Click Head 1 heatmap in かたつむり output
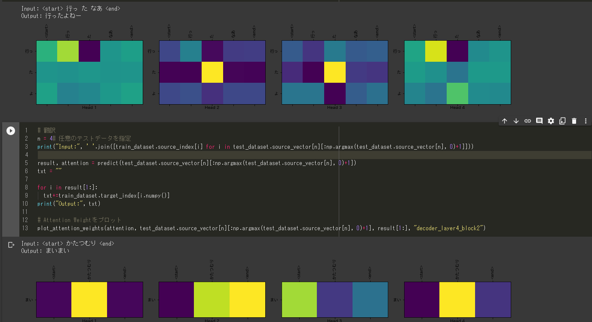This screenshot has width=592, height=322. pos(89,300)
